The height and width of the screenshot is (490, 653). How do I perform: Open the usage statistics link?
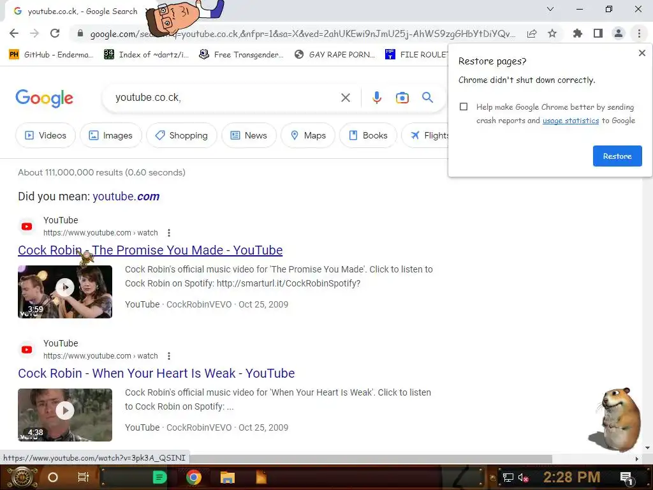coord(571,121)
